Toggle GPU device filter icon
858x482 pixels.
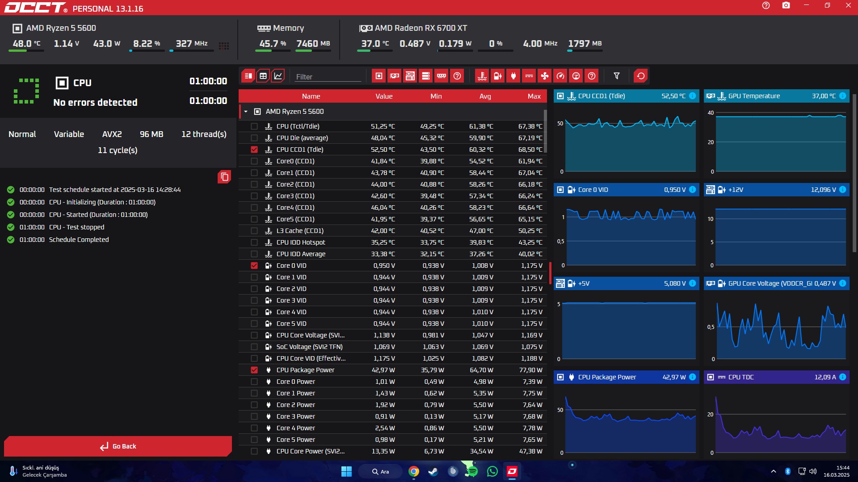pyautogui.click(x=395, y=76)
